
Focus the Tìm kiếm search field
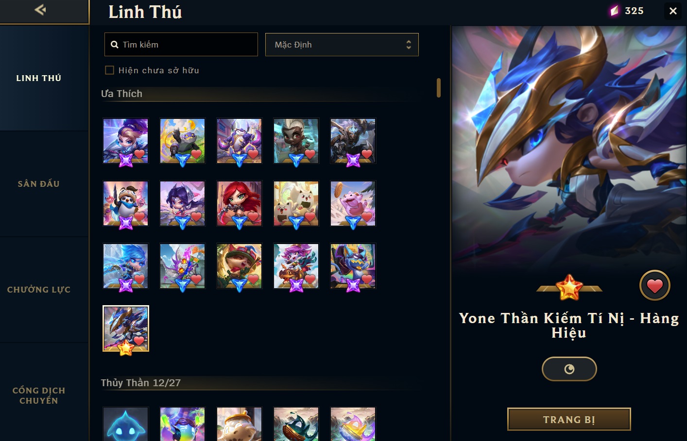pyautogui.click(x=181, y=45)
